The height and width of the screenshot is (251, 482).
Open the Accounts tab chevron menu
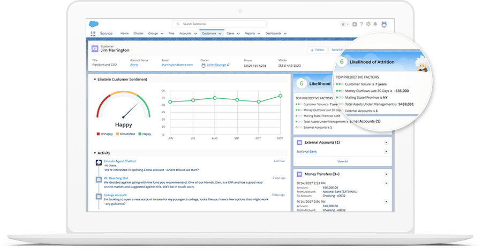[x=195, y=34]
